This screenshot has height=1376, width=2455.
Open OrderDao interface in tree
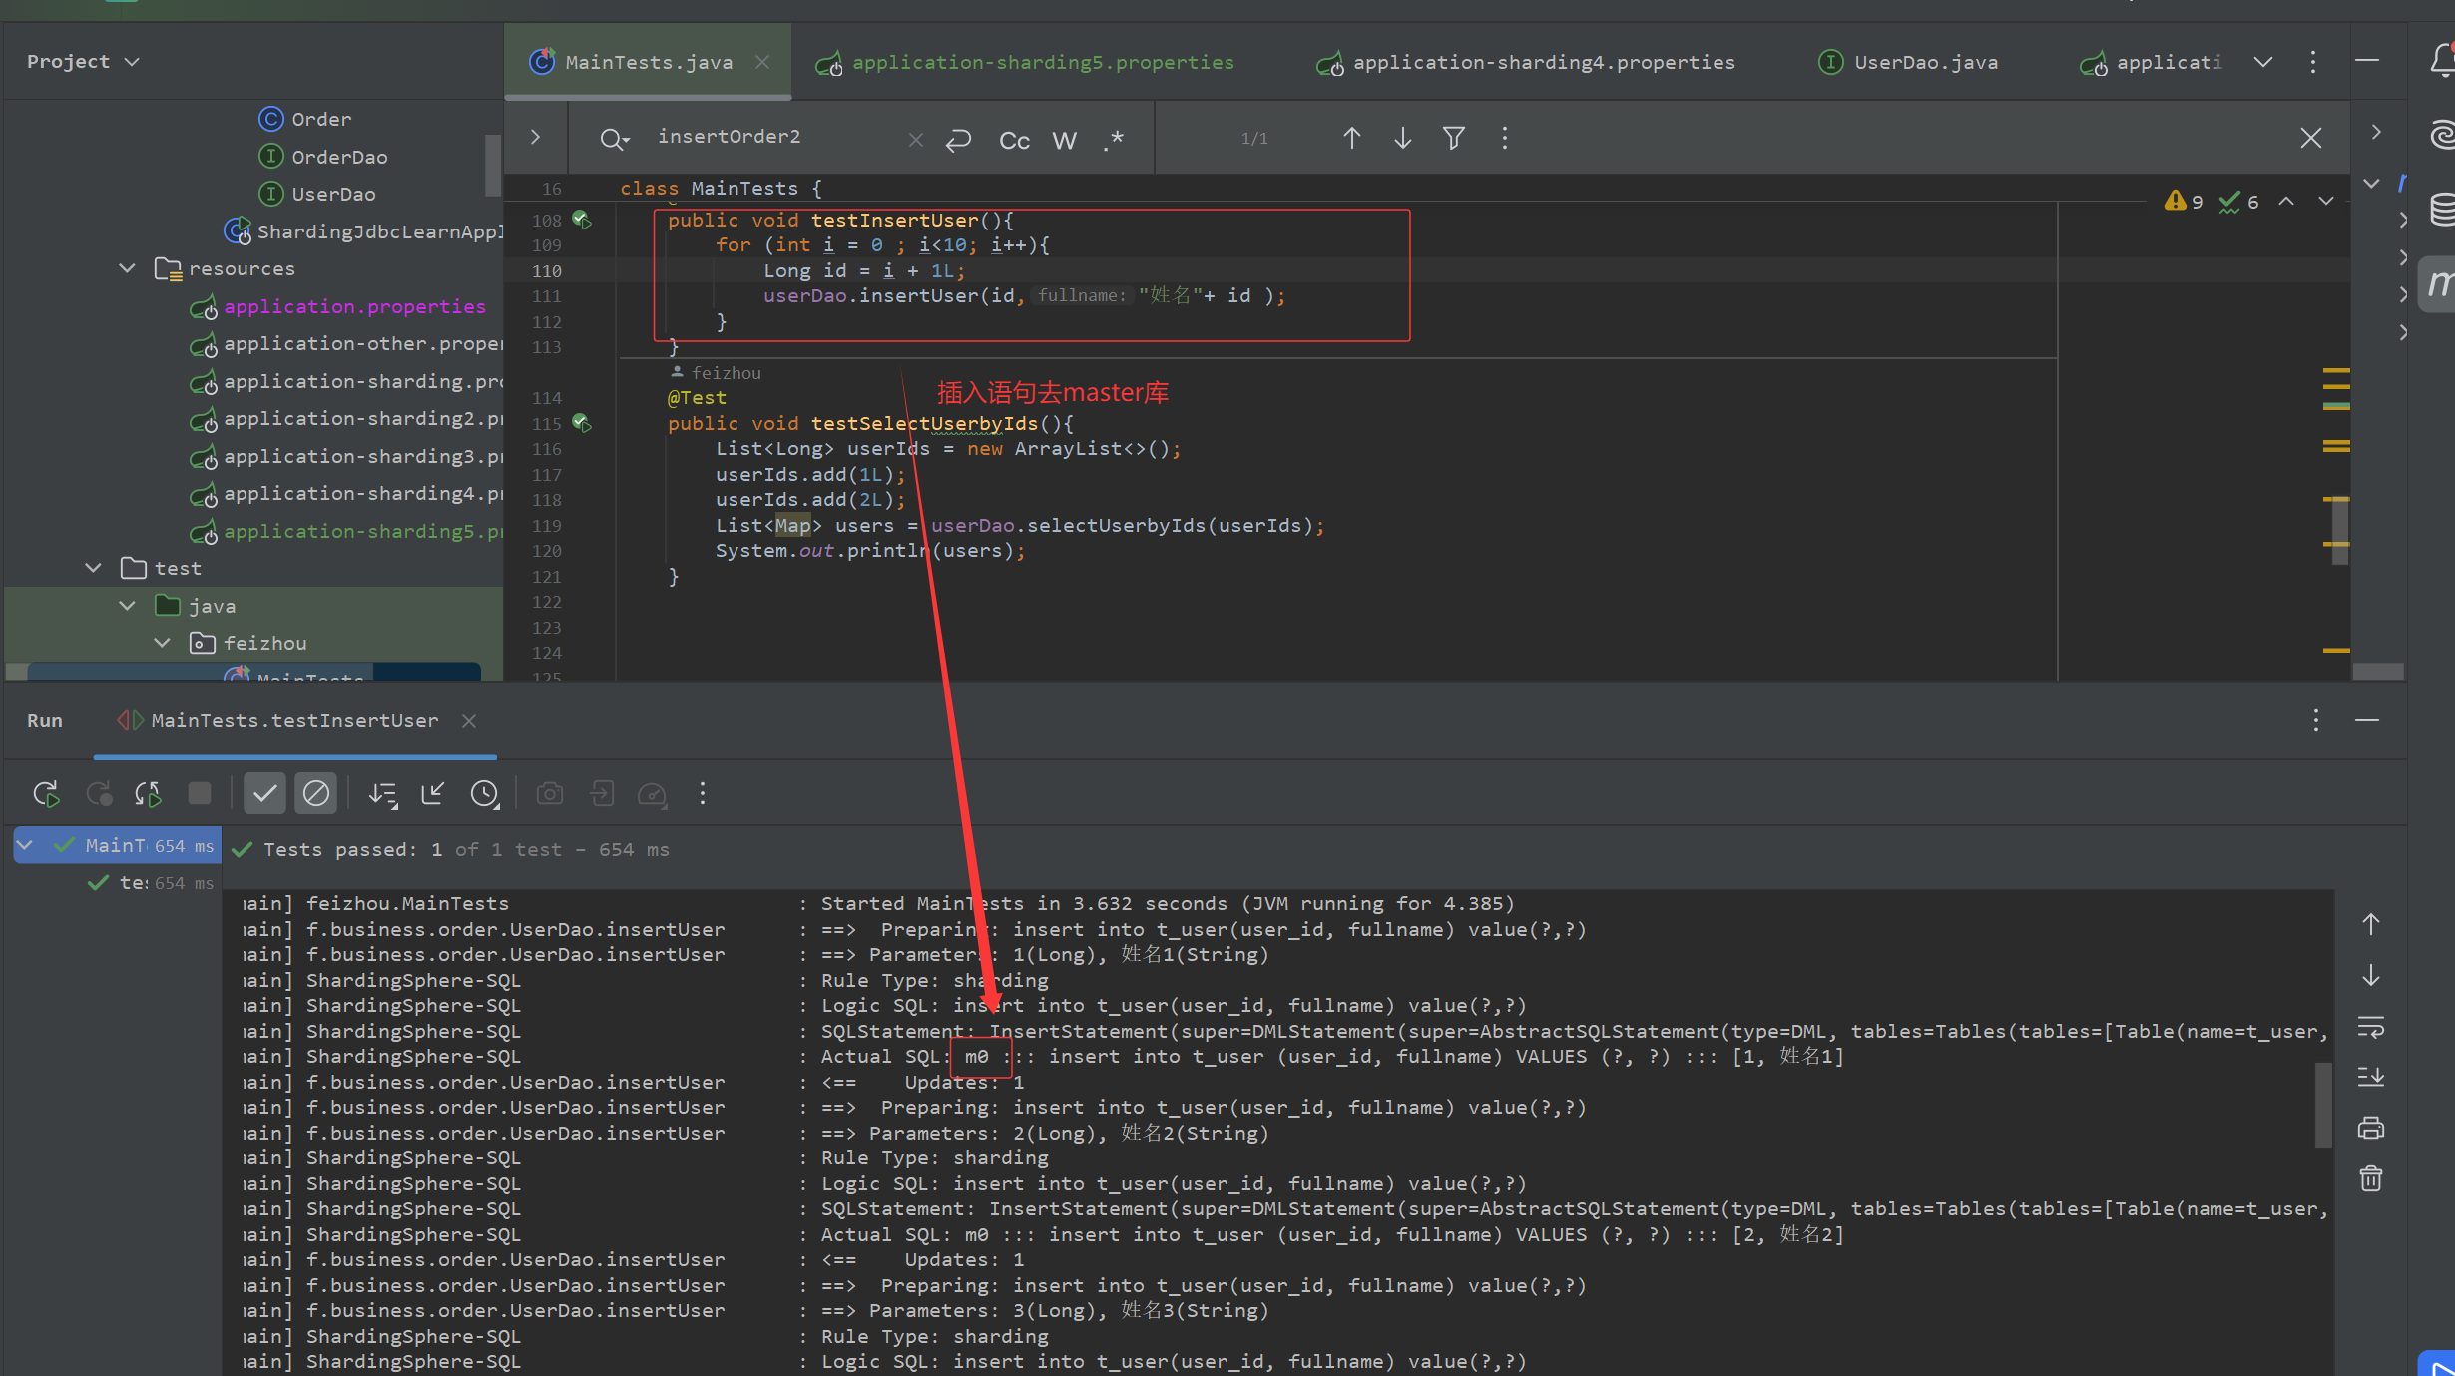point(323,157)
